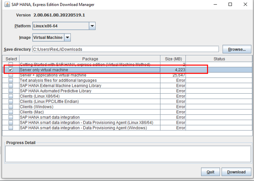Open Browse... to choose save directory
The height and width of the screenshot is (181, 254).
(x=237, y=49)
